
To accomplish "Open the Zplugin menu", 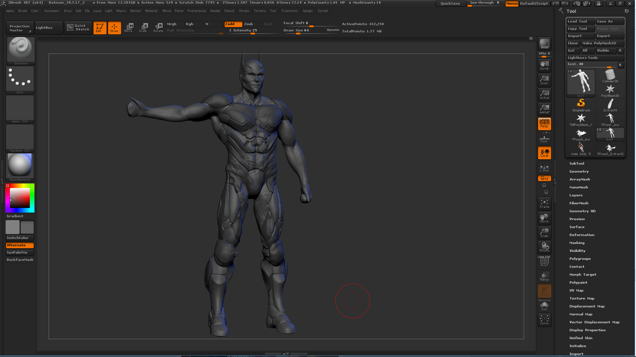I will click(x=307, y=11).
